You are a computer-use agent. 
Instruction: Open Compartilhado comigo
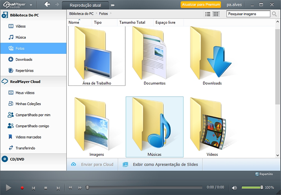click(x=33, y=126)
